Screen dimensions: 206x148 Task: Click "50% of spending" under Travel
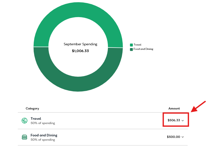(43, 123)
